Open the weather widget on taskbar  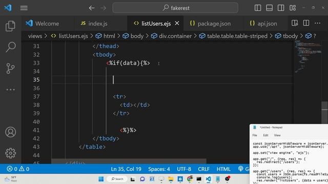point(10,179)
